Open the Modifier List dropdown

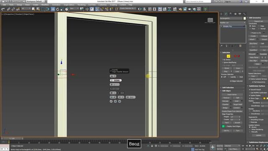pos(233,23)
